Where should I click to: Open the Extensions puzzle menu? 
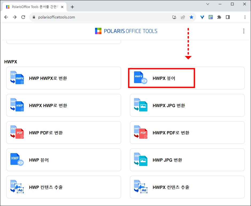219,17
